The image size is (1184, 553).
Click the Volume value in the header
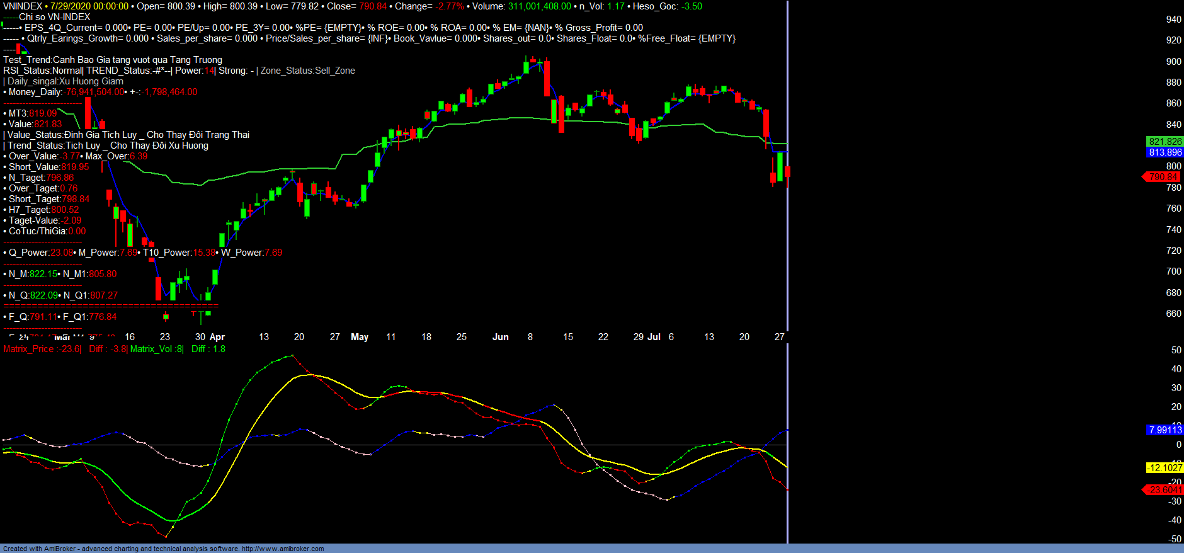pyautogui.click(x=539, y=6)
